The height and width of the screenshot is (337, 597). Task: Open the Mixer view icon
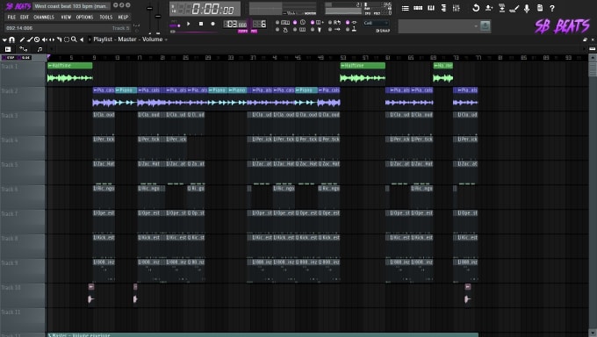tap(457, 8)
